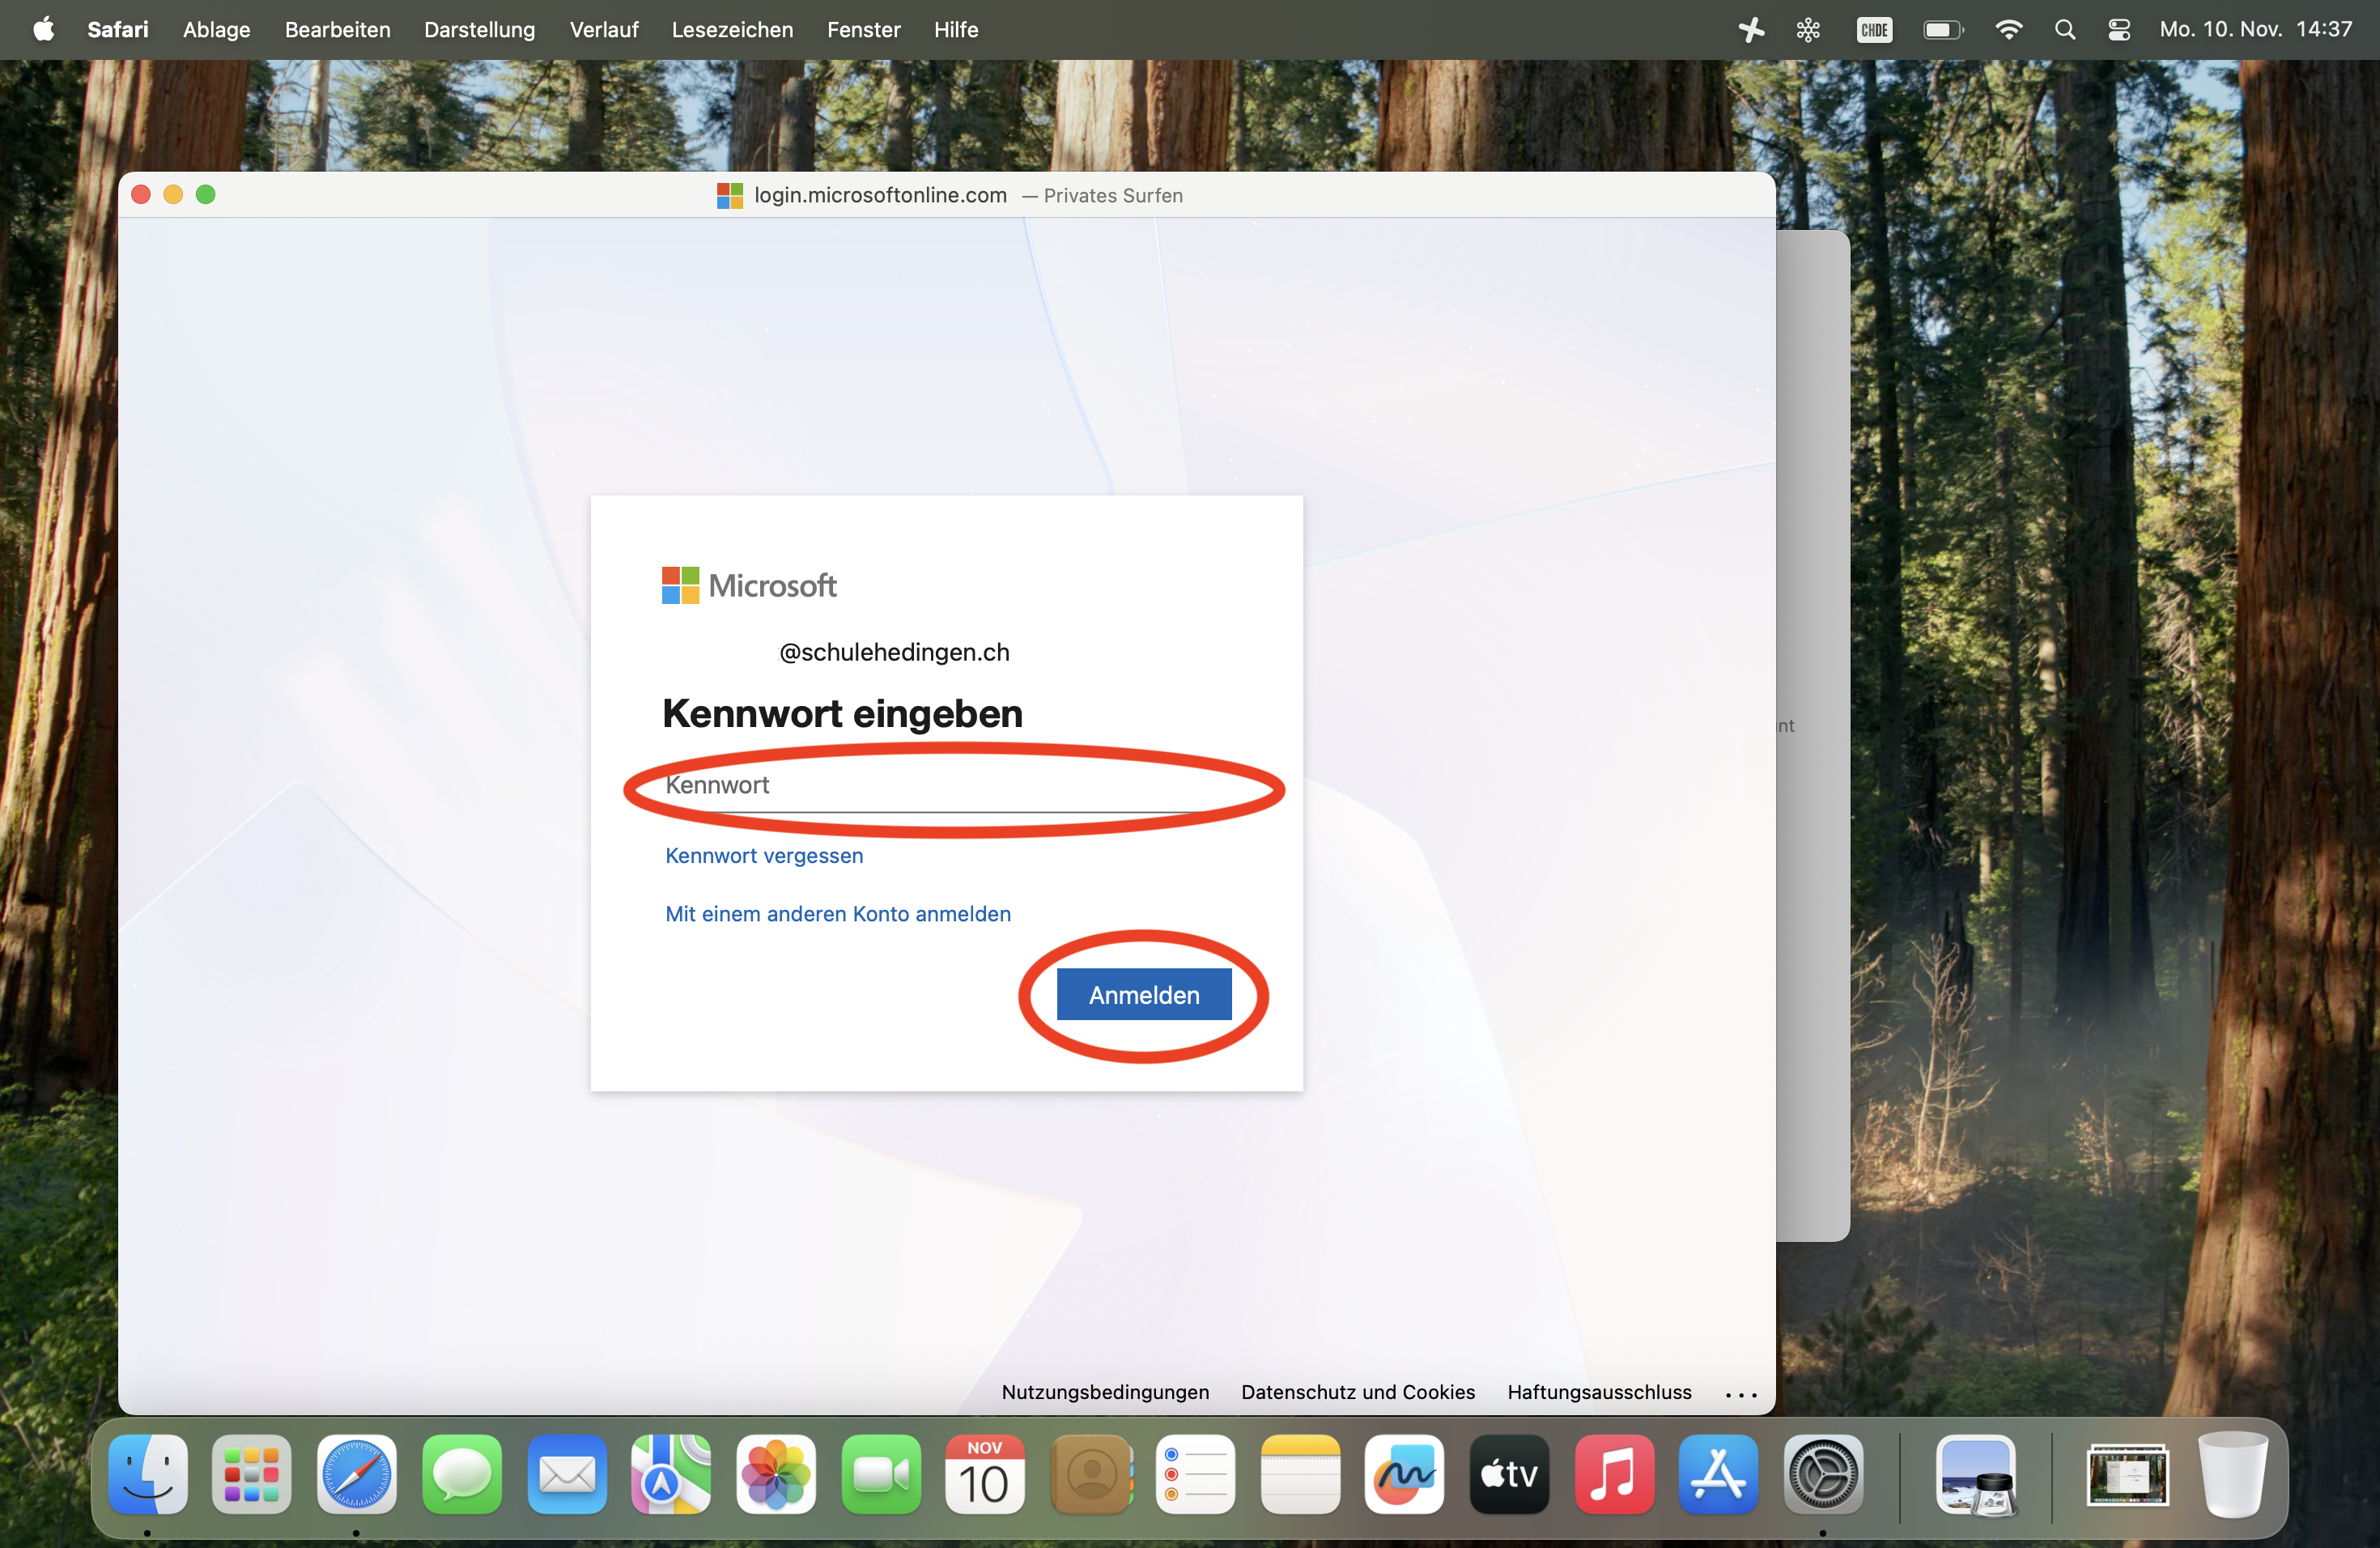
Task: Open the Lesezeichen menu
Action: pos(731,29)
